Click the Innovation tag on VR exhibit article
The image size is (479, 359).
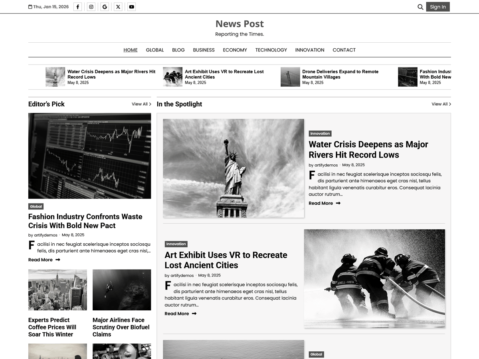click(176, 244)
